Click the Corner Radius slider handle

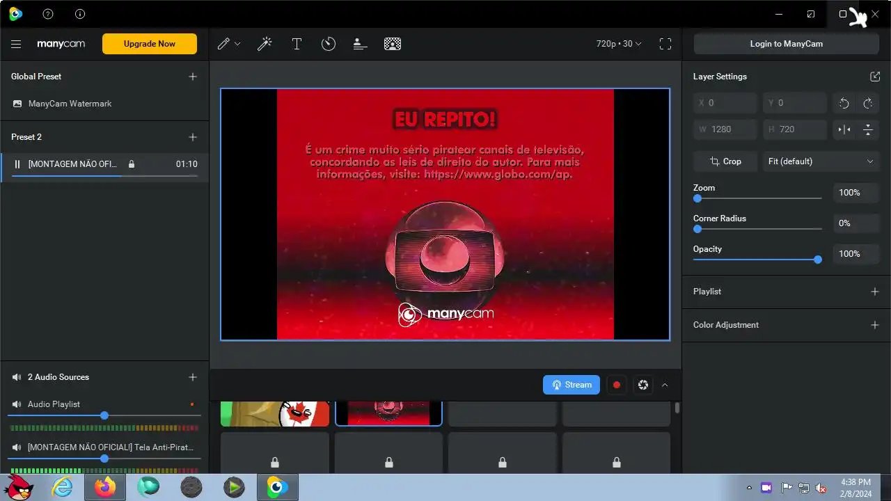(697, 229)
